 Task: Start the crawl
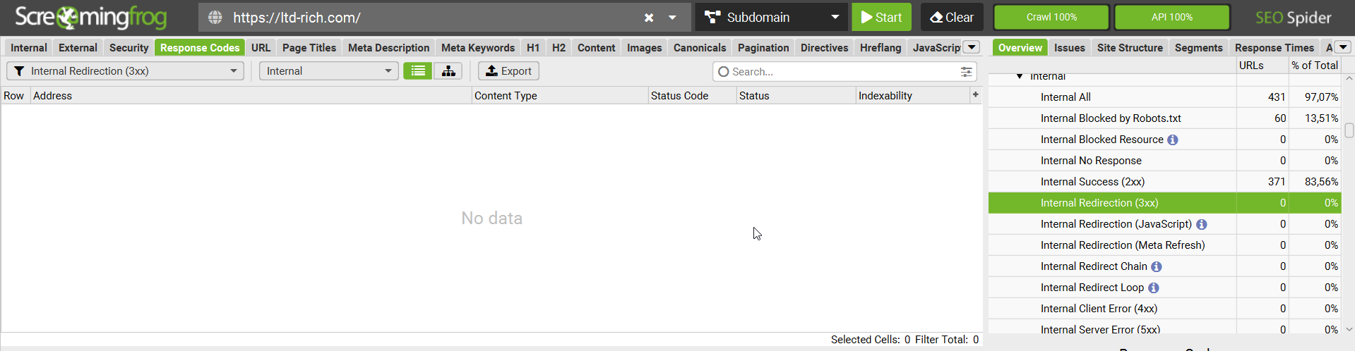(881, 17)
